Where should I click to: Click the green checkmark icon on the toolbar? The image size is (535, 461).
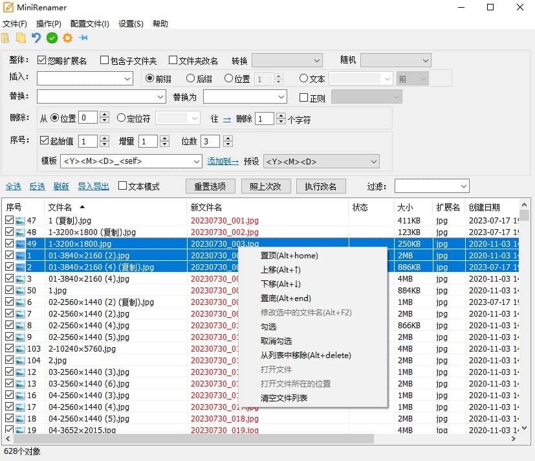click(x=52, y=38)
